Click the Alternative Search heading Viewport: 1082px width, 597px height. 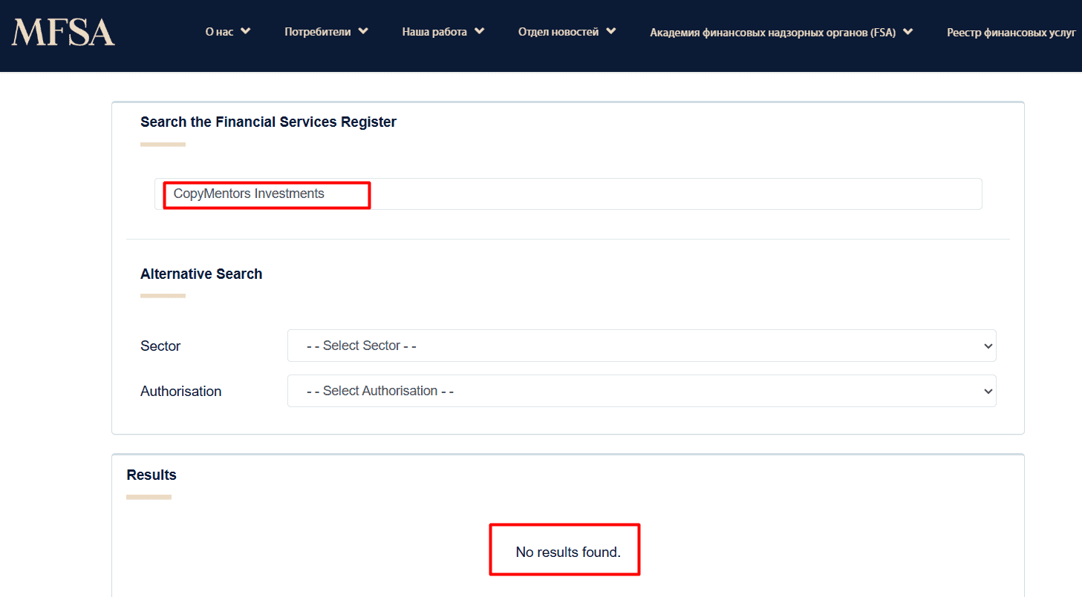(x=201, y=274)
